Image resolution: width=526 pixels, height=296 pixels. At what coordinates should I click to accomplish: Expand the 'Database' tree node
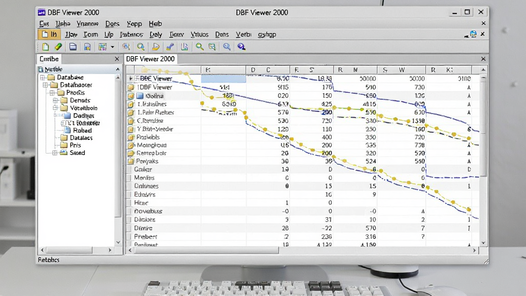click(x=43, y=78)
